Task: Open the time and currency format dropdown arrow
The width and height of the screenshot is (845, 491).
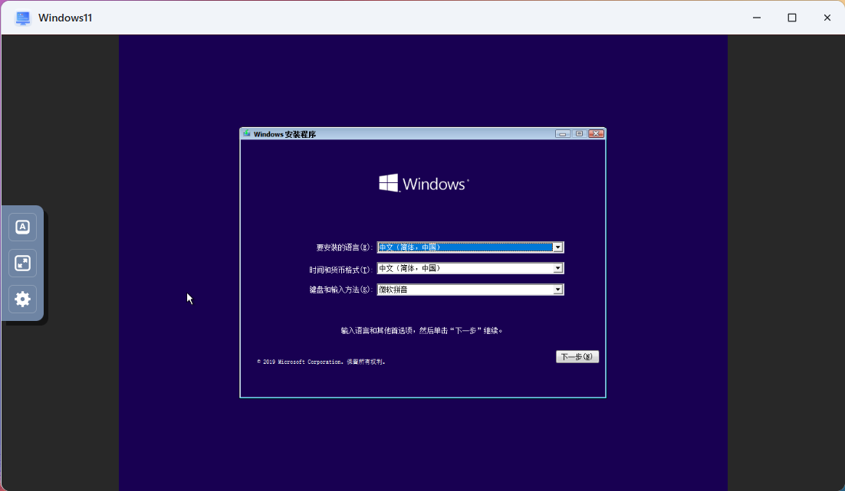Action: tap(557, 268)
